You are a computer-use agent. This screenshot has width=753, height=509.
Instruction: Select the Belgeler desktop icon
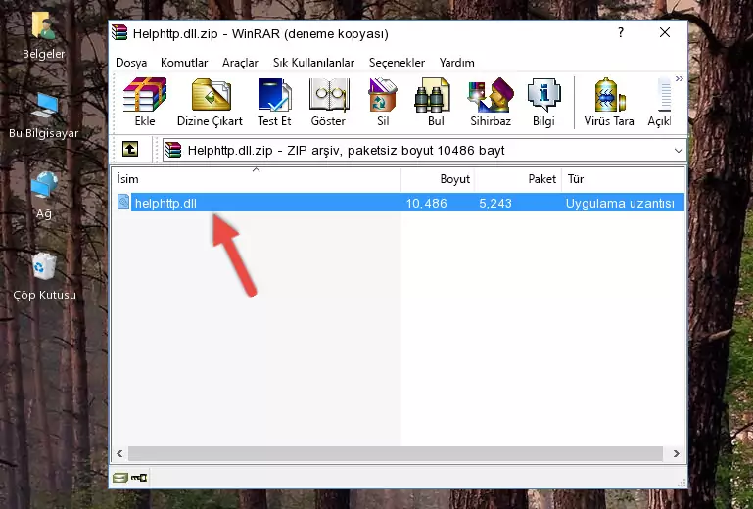point(43,36)
